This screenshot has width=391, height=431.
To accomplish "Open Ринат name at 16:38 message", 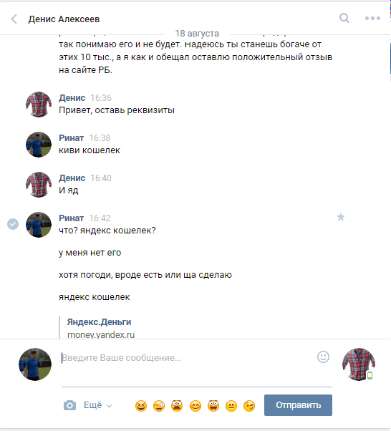I will click(x=71, y=138).
